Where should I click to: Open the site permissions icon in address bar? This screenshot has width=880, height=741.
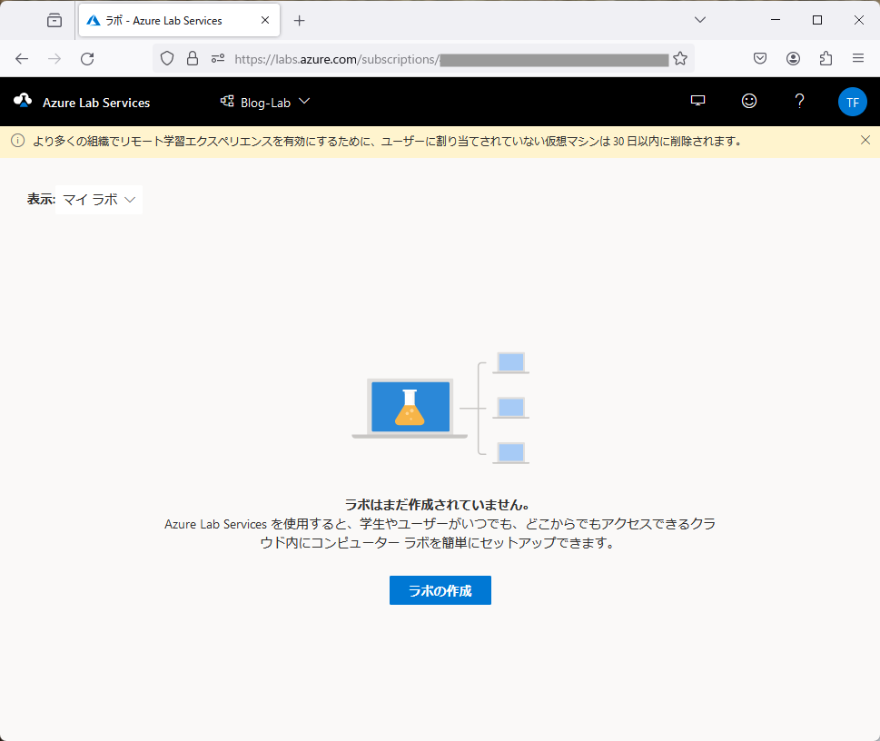click(218, 58)
